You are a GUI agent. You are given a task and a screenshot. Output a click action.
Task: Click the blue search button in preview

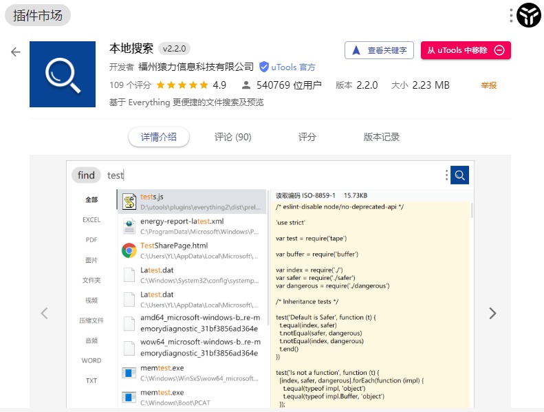click(x=459, y=175)
